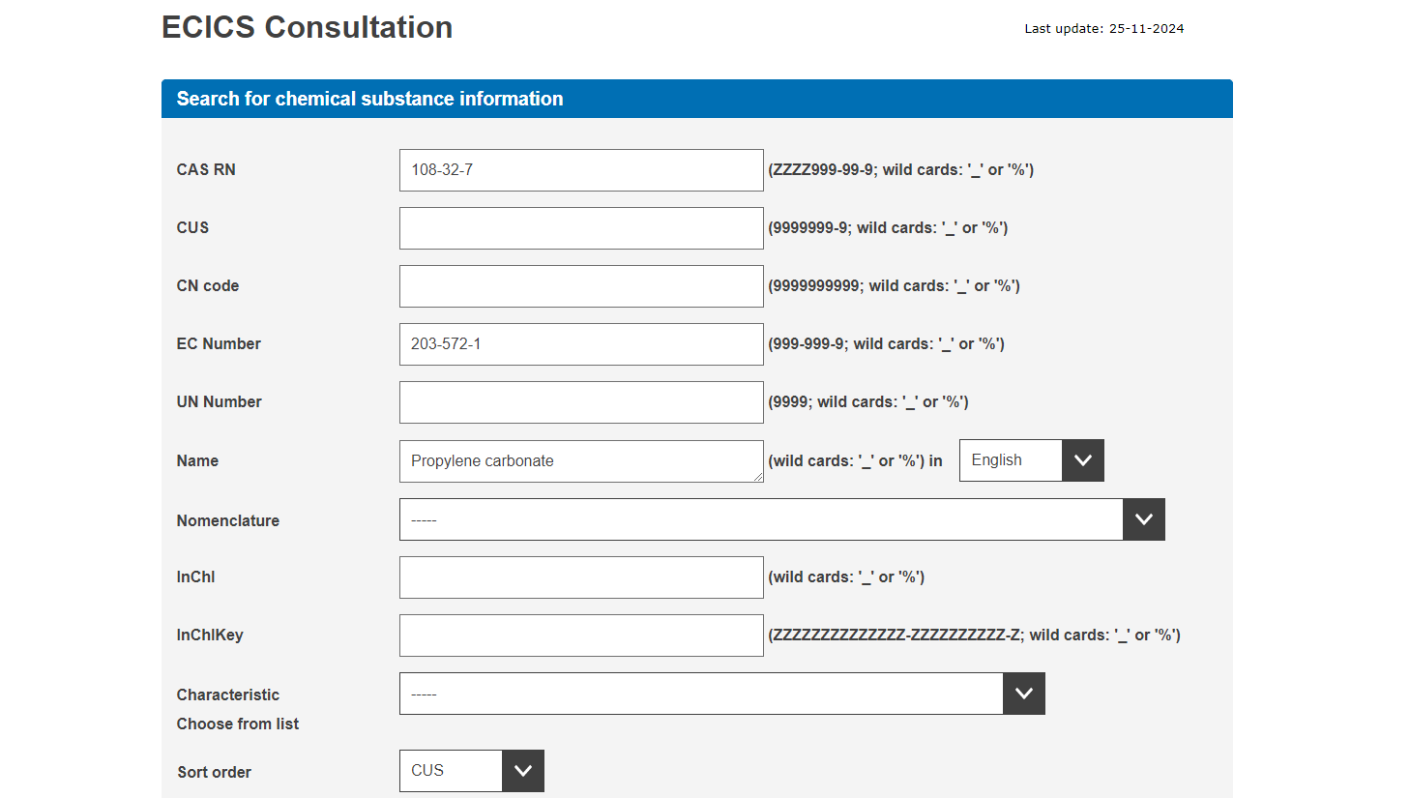This screenshot has height=798, width=1410.
Task: Click into the CN code field
Action: (580, 286)
